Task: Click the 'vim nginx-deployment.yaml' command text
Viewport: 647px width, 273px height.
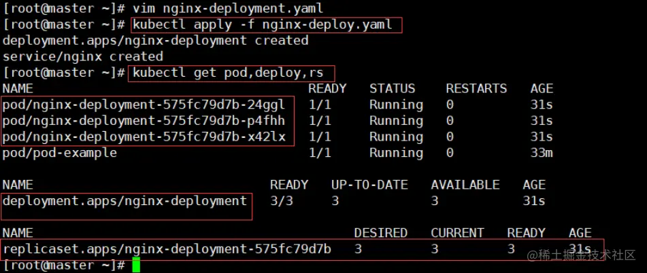Action: (228, 8)
